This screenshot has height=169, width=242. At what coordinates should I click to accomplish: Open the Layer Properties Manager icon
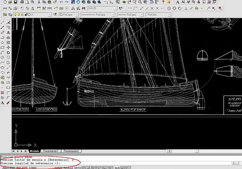point(5,15)
